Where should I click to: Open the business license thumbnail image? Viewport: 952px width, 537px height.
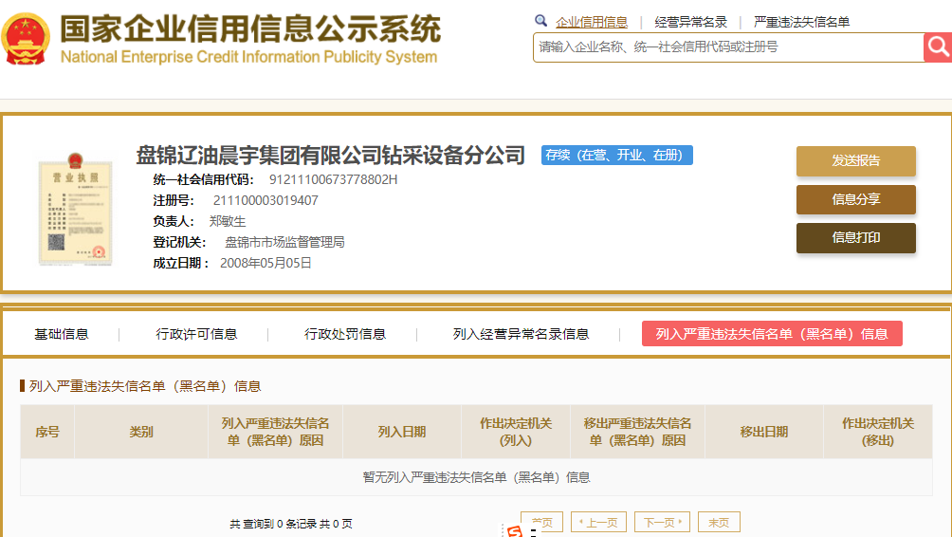[x=75, y=209]
